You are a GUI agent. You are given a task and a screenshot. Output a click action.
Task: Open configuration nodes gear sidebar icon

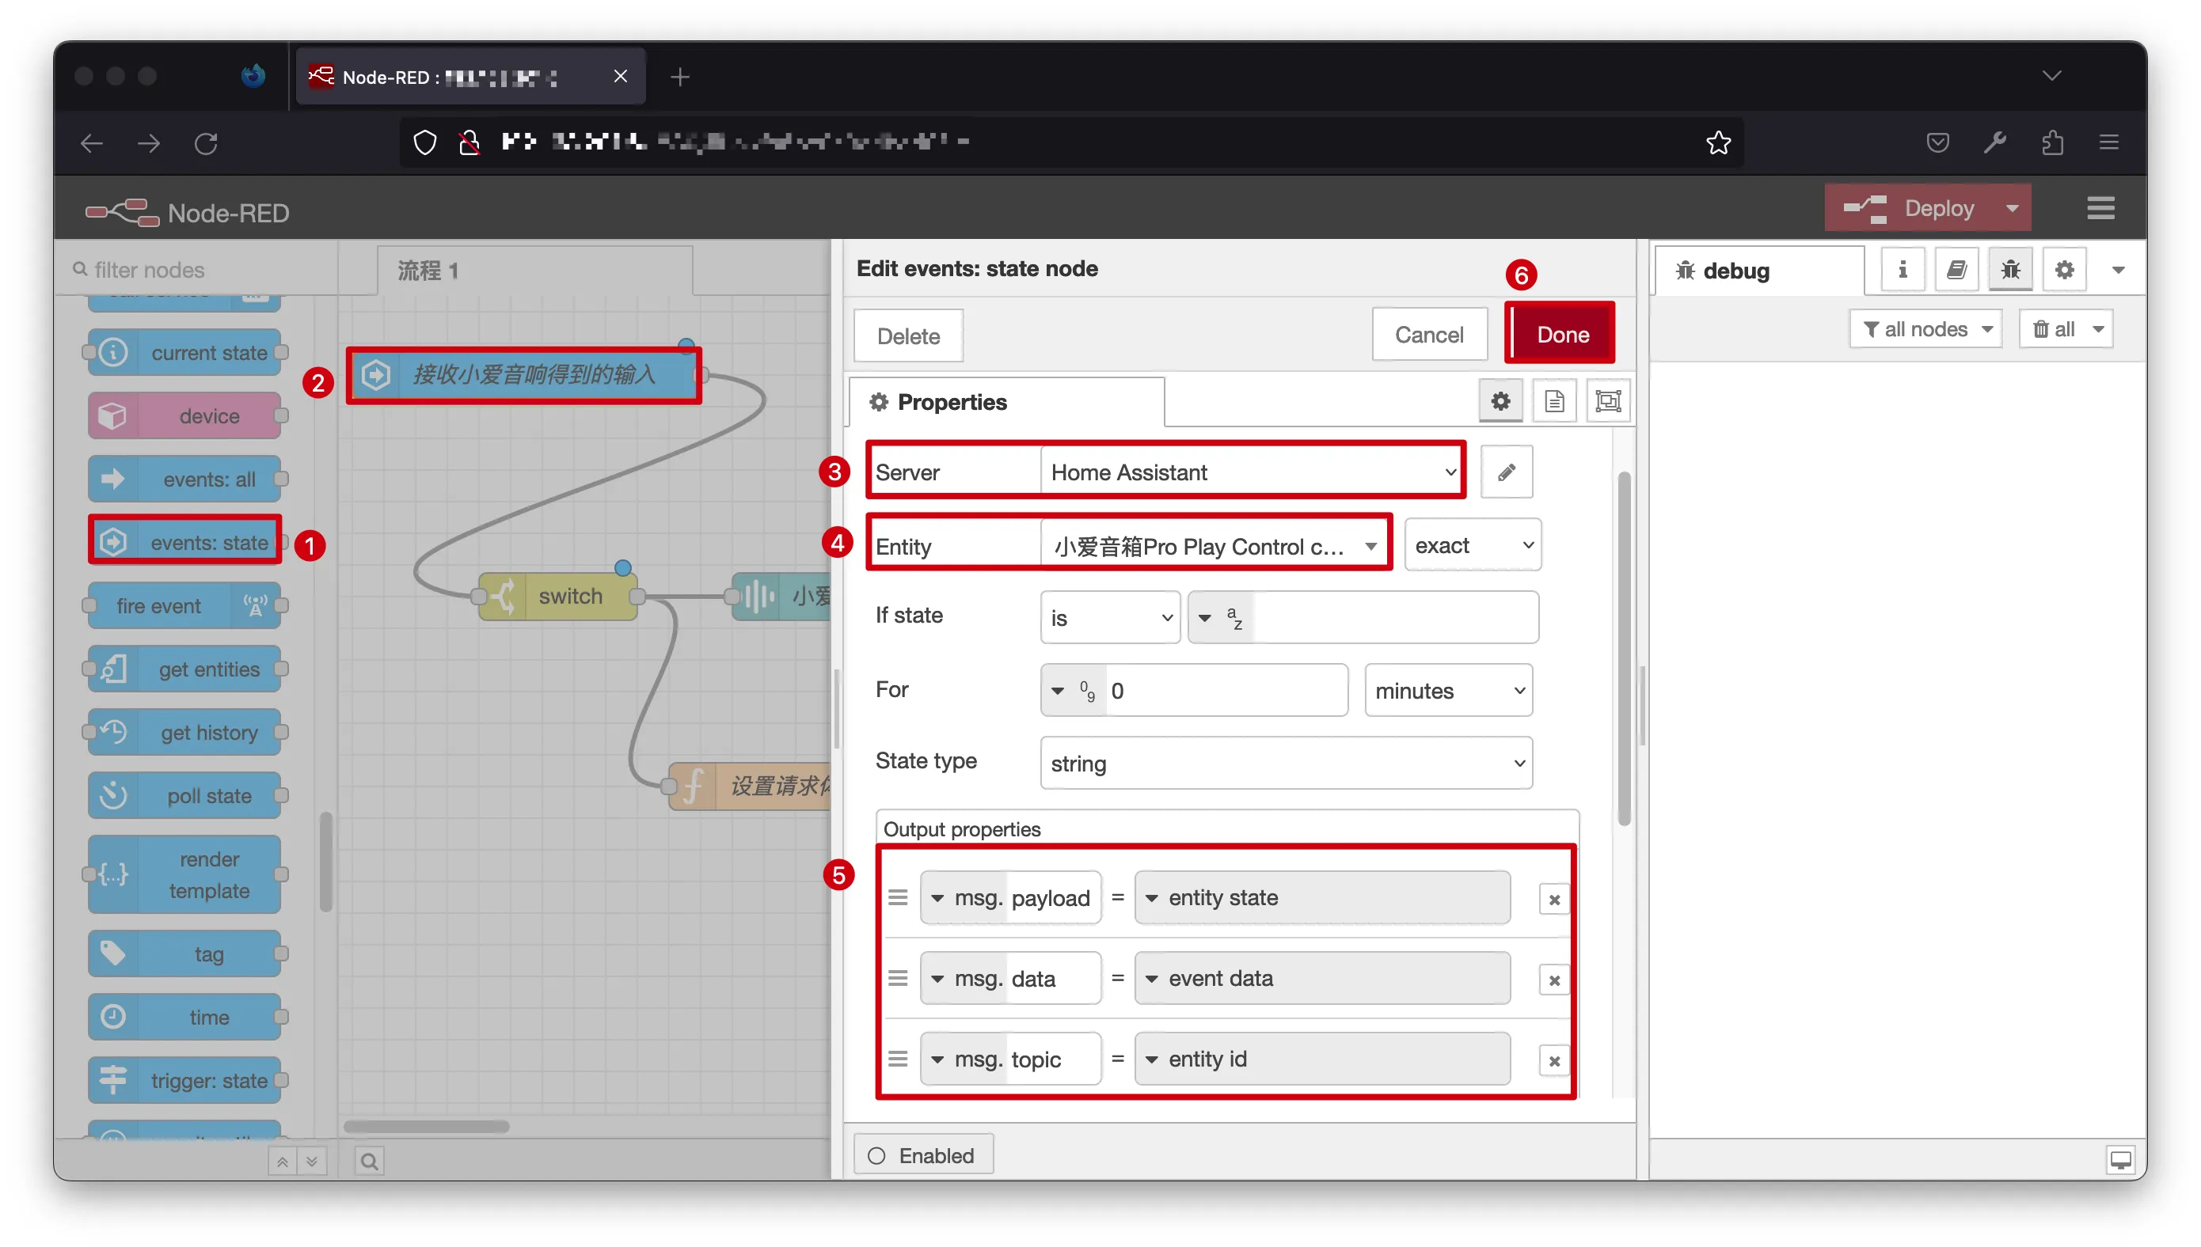pyautogui.click(x=2064, y=270)
